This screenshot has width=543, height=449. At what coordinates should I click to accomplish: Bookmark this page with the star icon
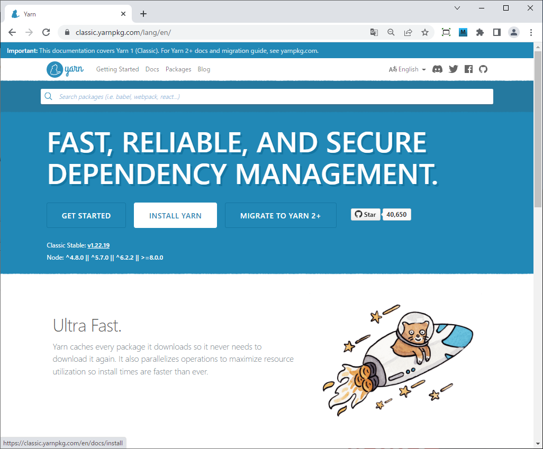tap(425, 33)
